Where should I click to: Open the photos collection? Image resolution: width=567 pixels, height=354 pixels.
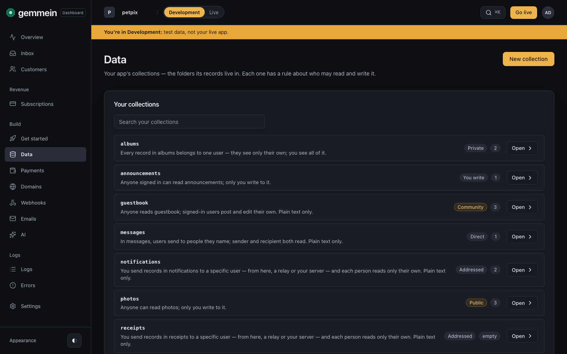coord(522,303)
